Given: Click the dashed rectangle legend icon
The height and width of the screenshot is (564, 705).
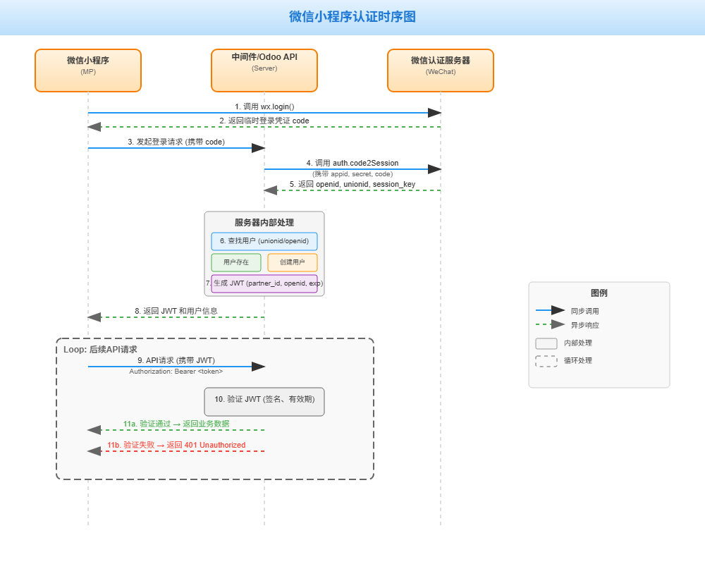Looking at the screenshot, I should (x=546, y=361).
